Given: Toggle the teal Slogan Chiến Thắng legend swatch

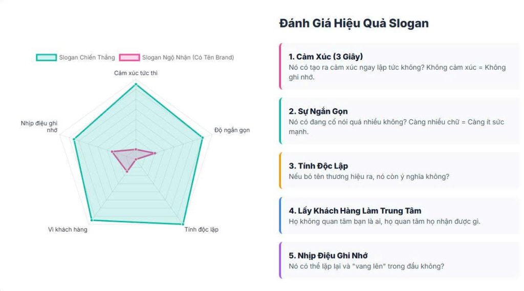Looking at the screenshot, I should [46, 57].
